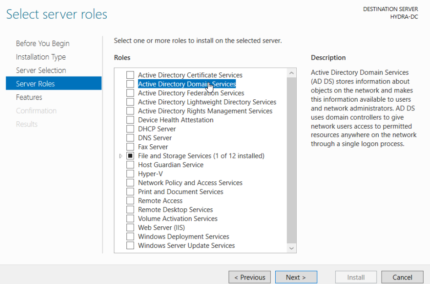
Task: Enable the Hyper-V role
Action: point(130,173)
